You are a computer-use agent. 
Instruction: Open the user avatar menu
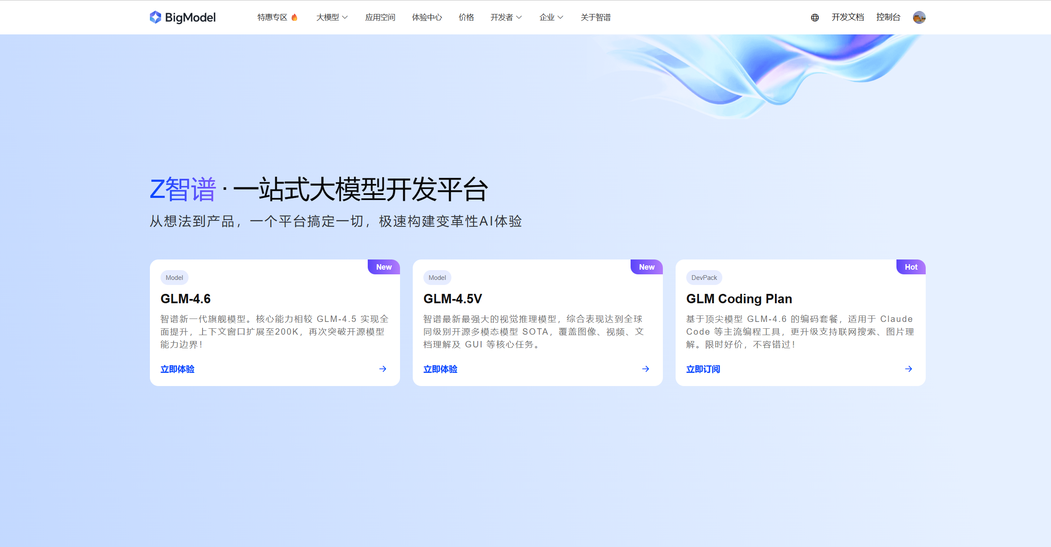(x=919, y=17)
